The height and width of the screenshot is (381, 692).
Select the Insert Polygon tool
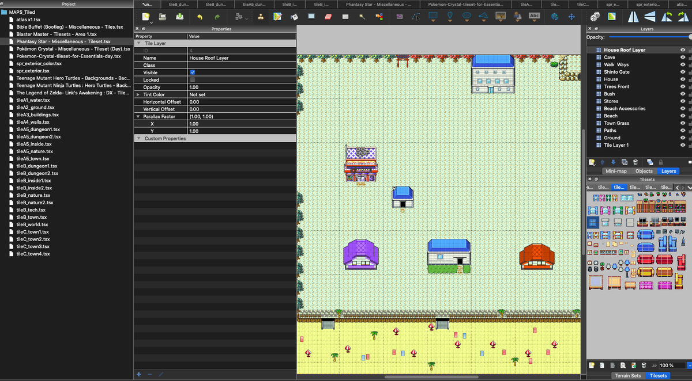pos(483,17)
